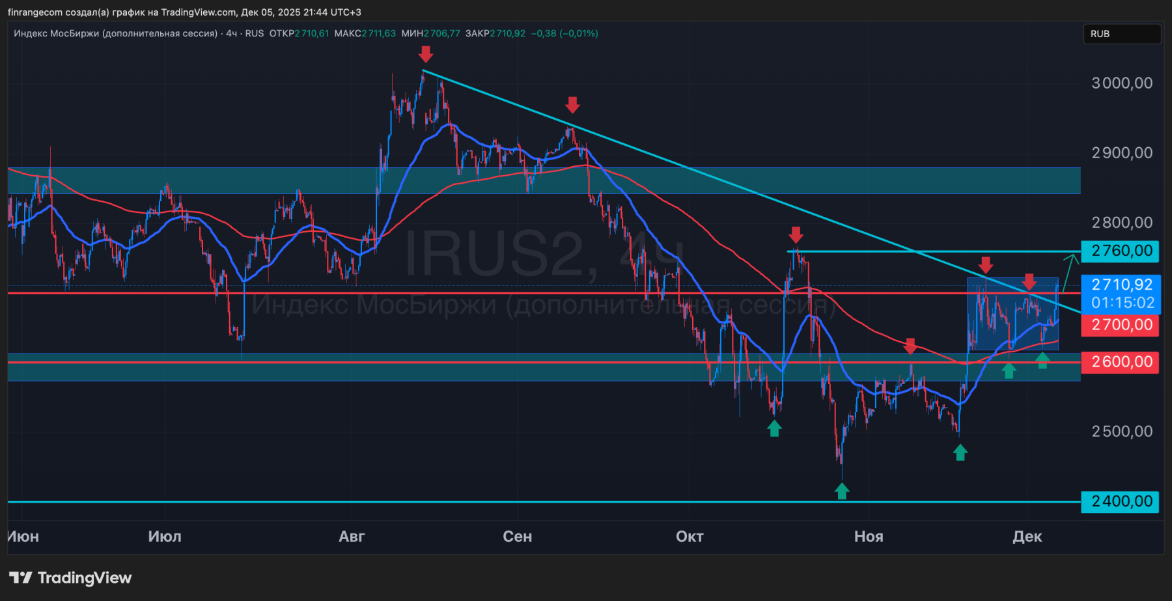Select the green arrow under the mid-November low
The image size is (1172, 601).
[x=960, y=452]
